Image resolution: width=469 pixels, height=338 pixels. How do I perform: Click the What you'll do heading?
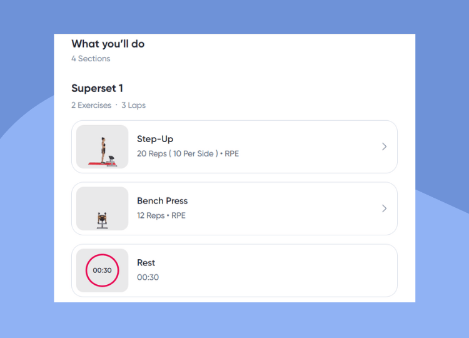point(108,44)
